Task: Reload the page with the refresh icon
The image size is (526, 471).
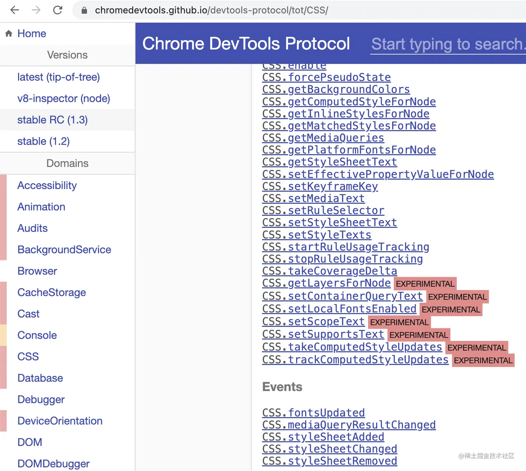Action: coord(58,10)
